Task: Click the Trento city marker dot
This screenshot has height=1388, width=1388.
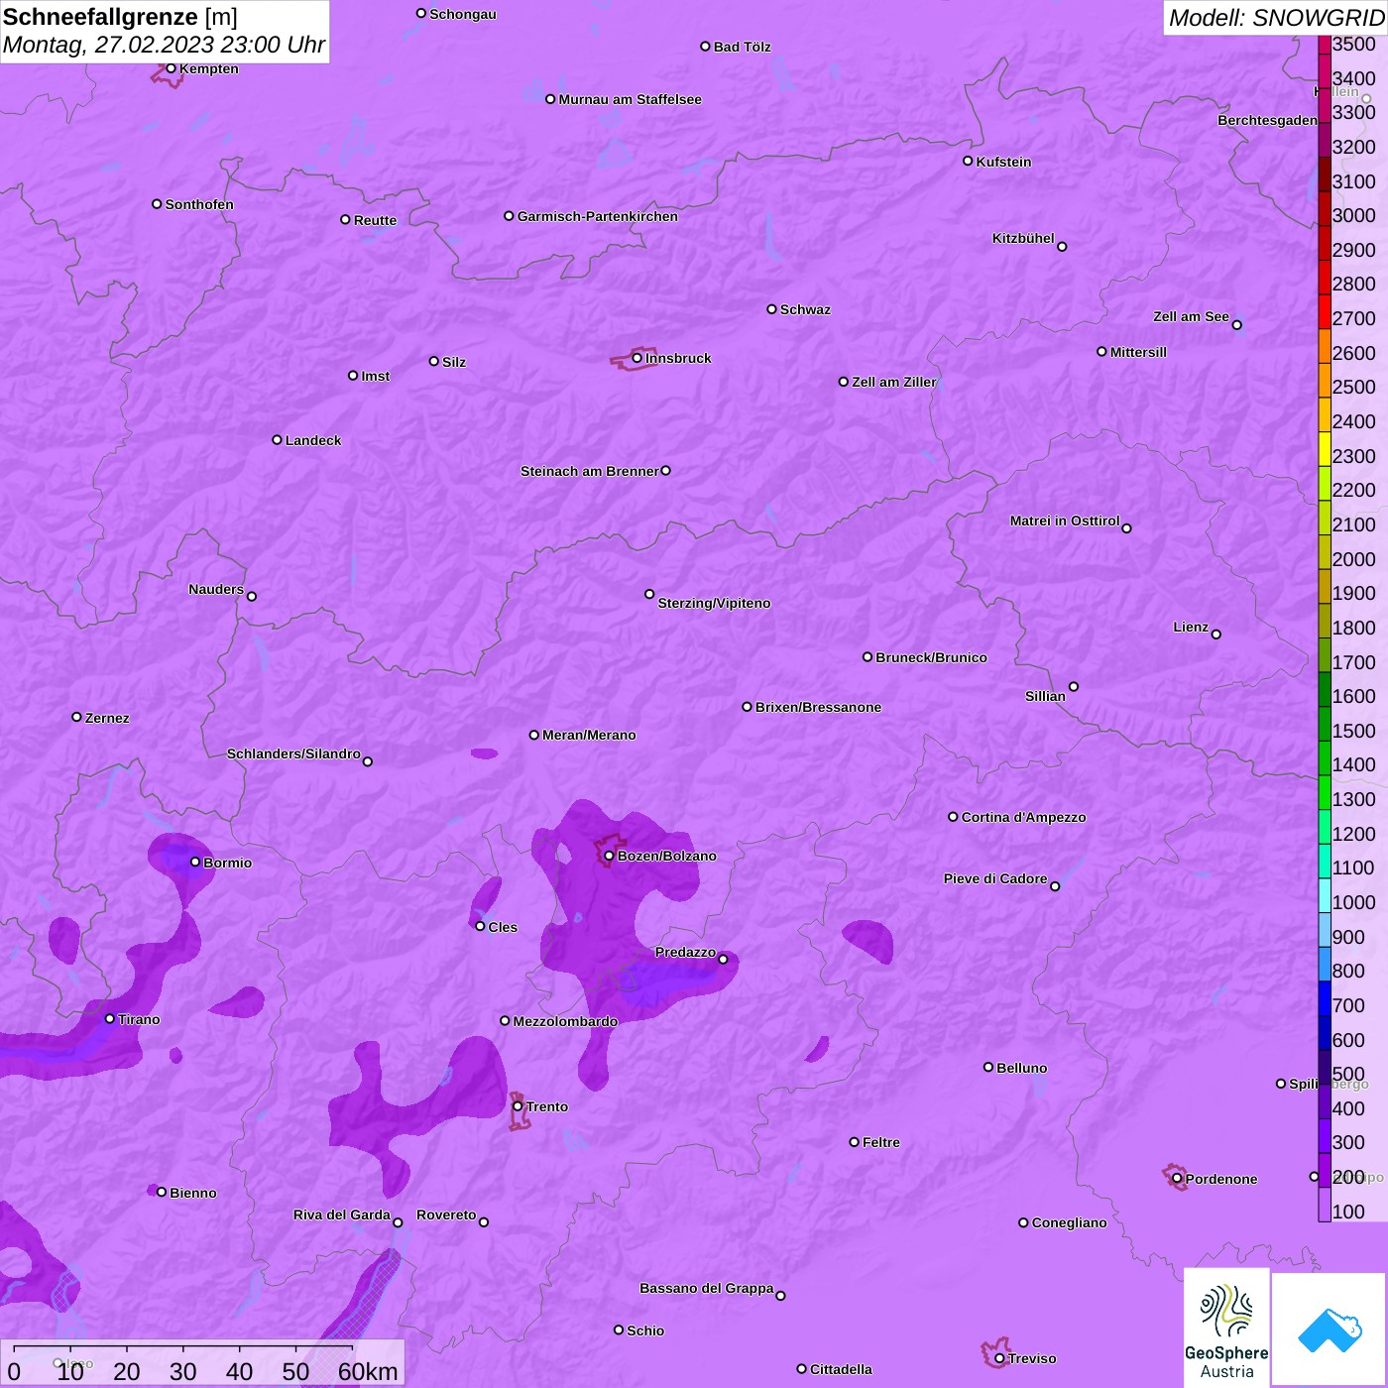Action: tap(518, 1106)
